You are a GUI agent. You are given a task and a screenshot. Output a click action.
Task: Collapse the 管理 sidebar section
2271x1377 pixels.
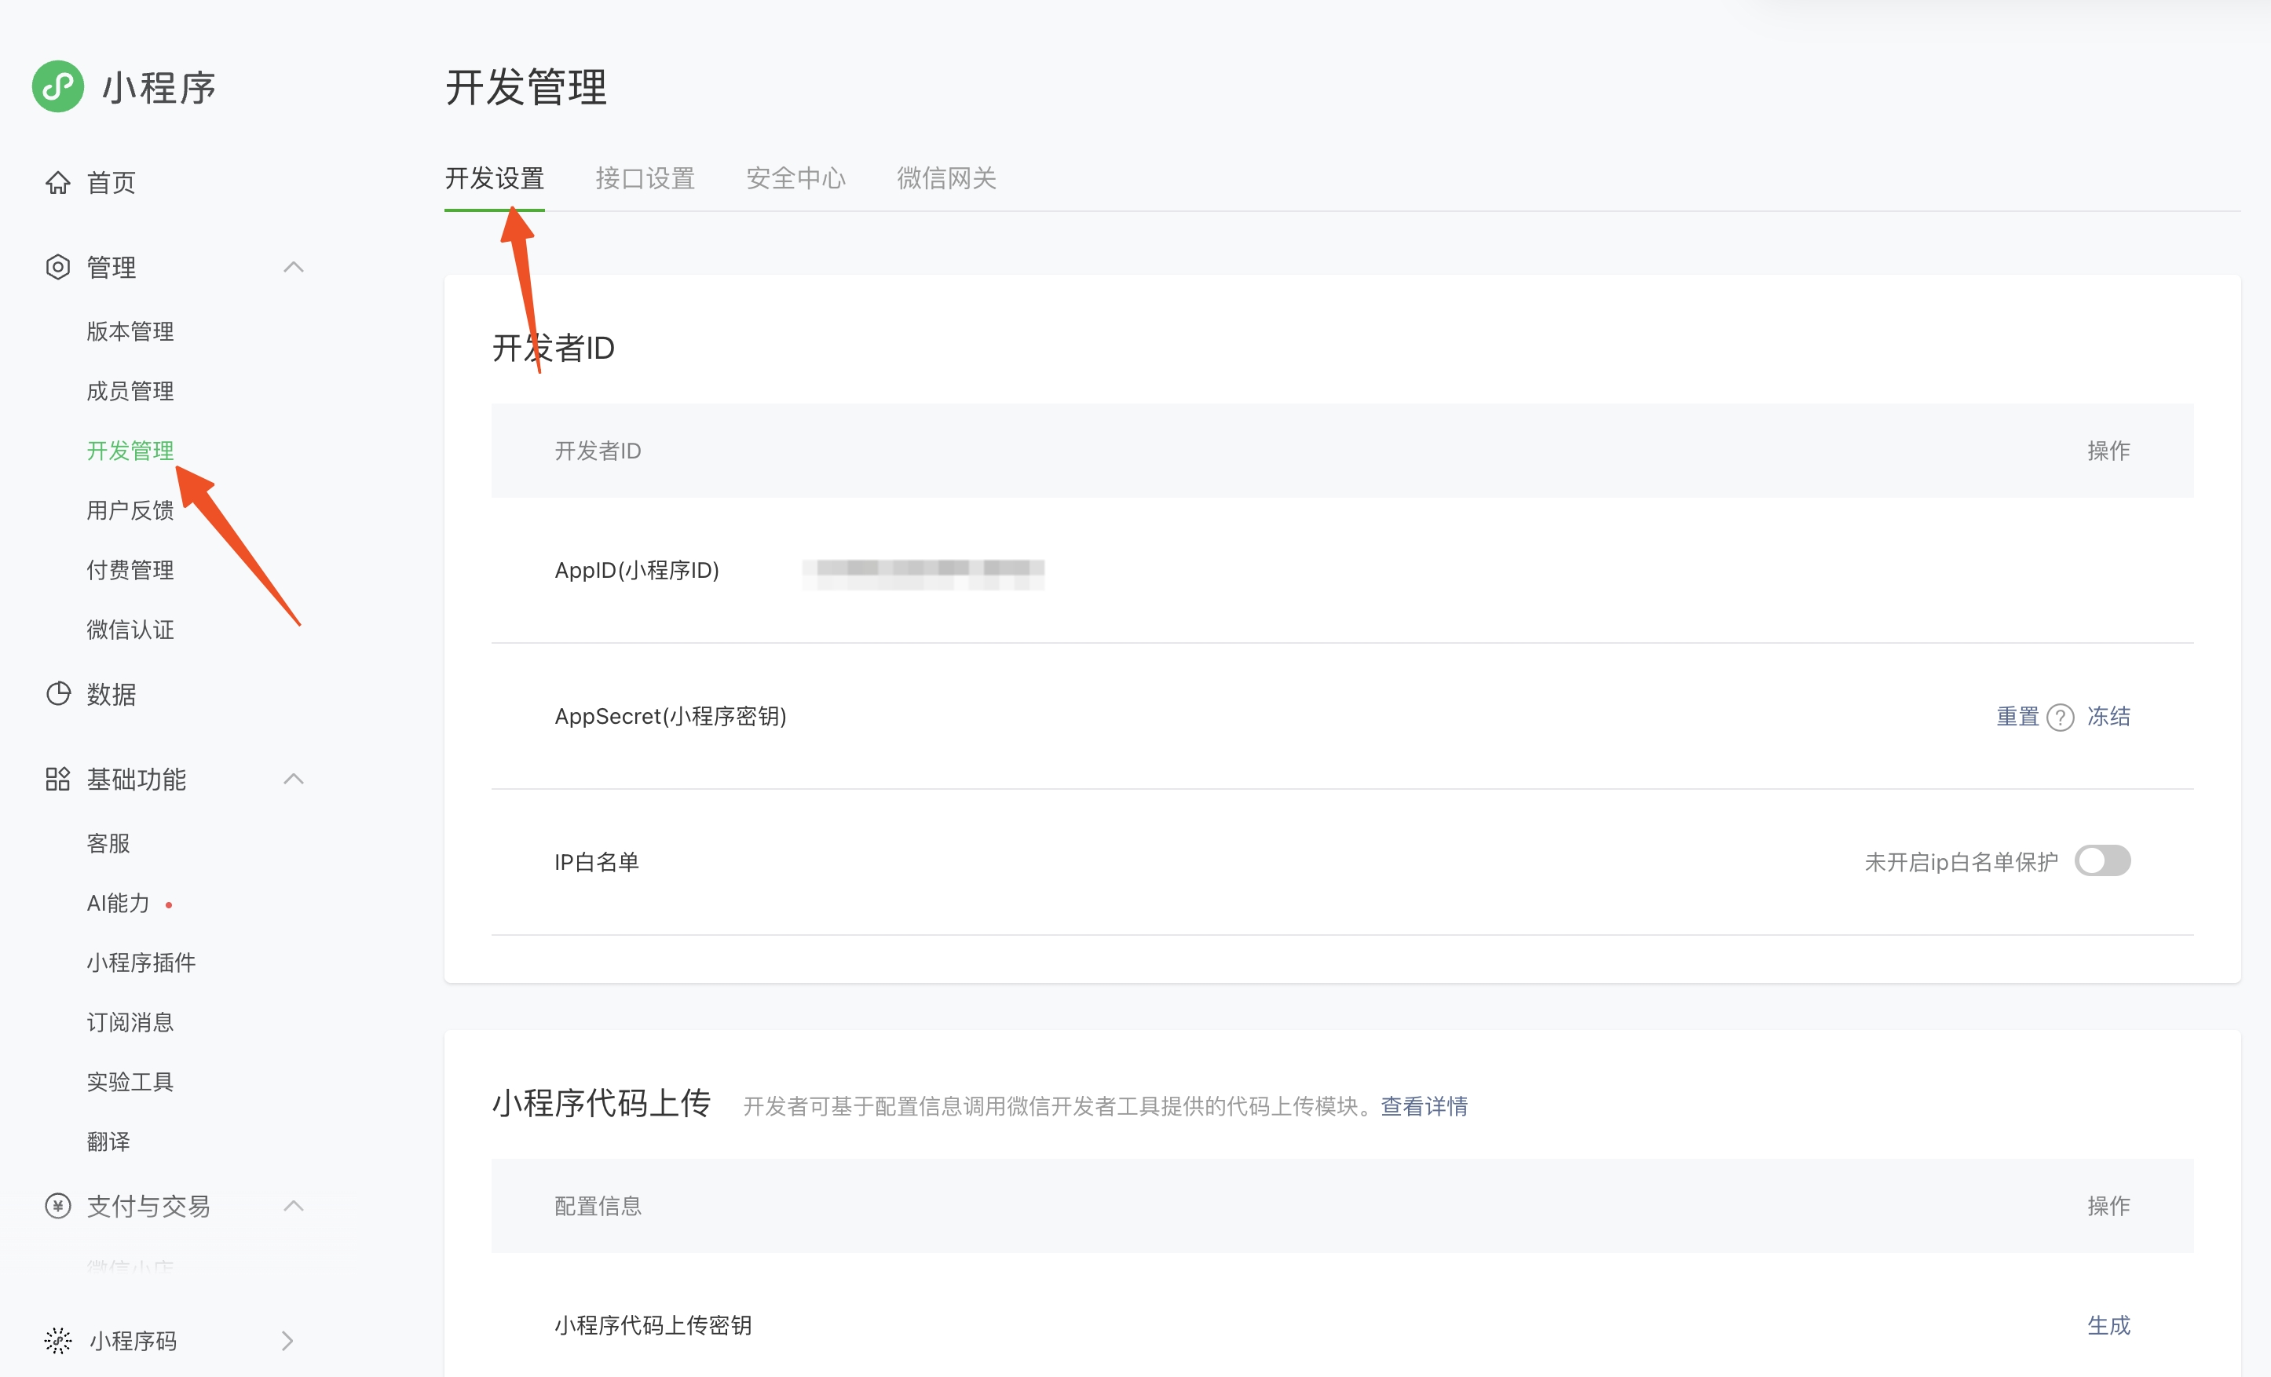(293, 267)
